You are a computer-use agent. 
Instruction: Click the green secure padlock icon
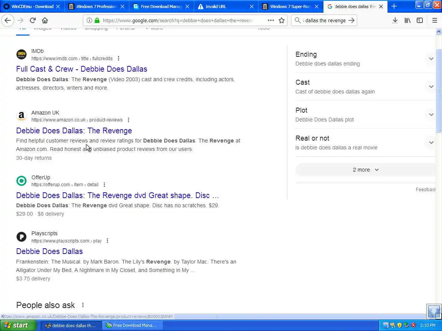(97, 20)
